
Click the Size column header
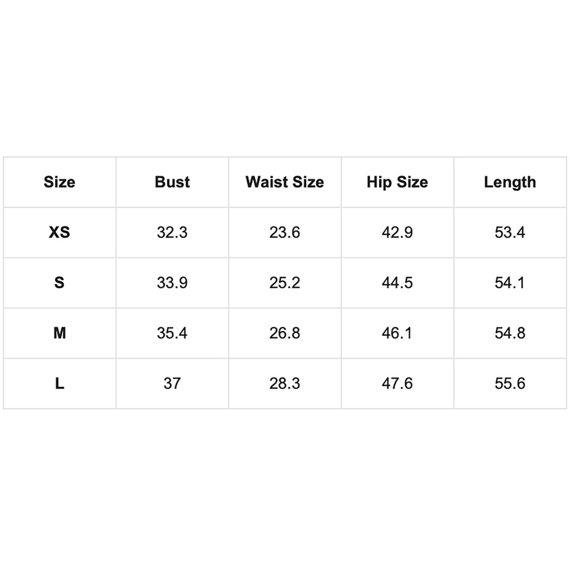pos(59,182)
